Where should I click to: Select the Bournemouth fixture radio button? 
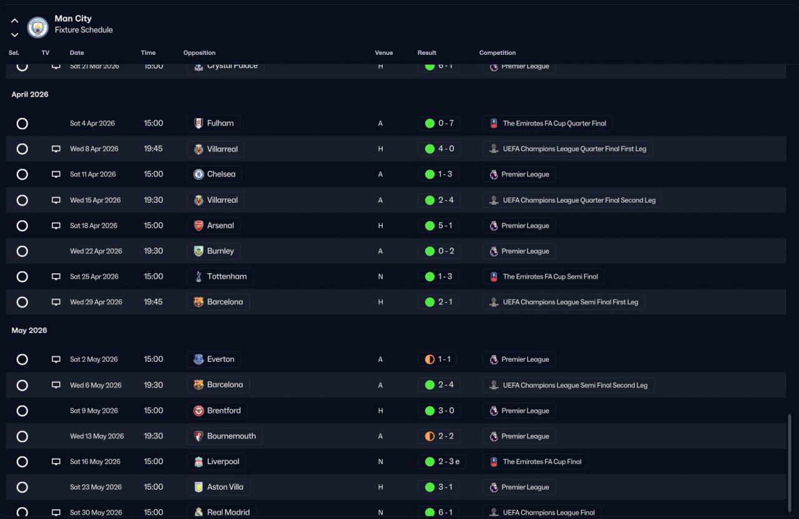[x=22, y=437]
